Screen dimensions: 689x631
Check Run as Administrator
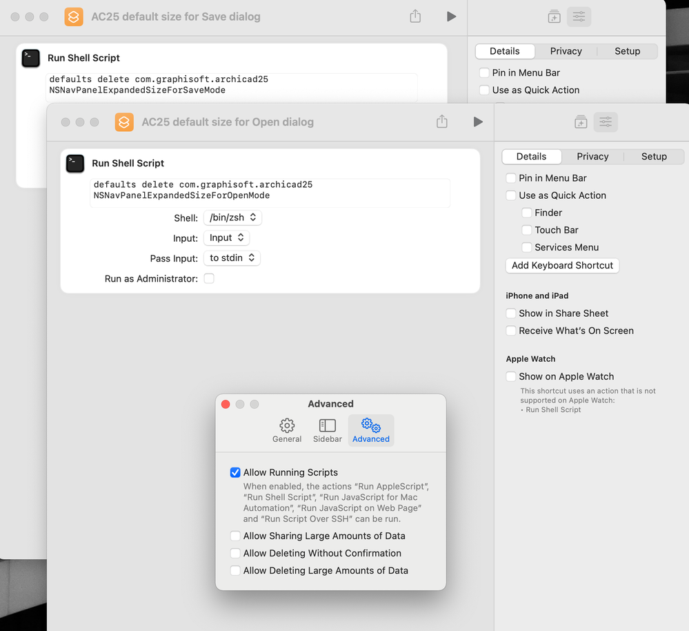tap(209, 278)
